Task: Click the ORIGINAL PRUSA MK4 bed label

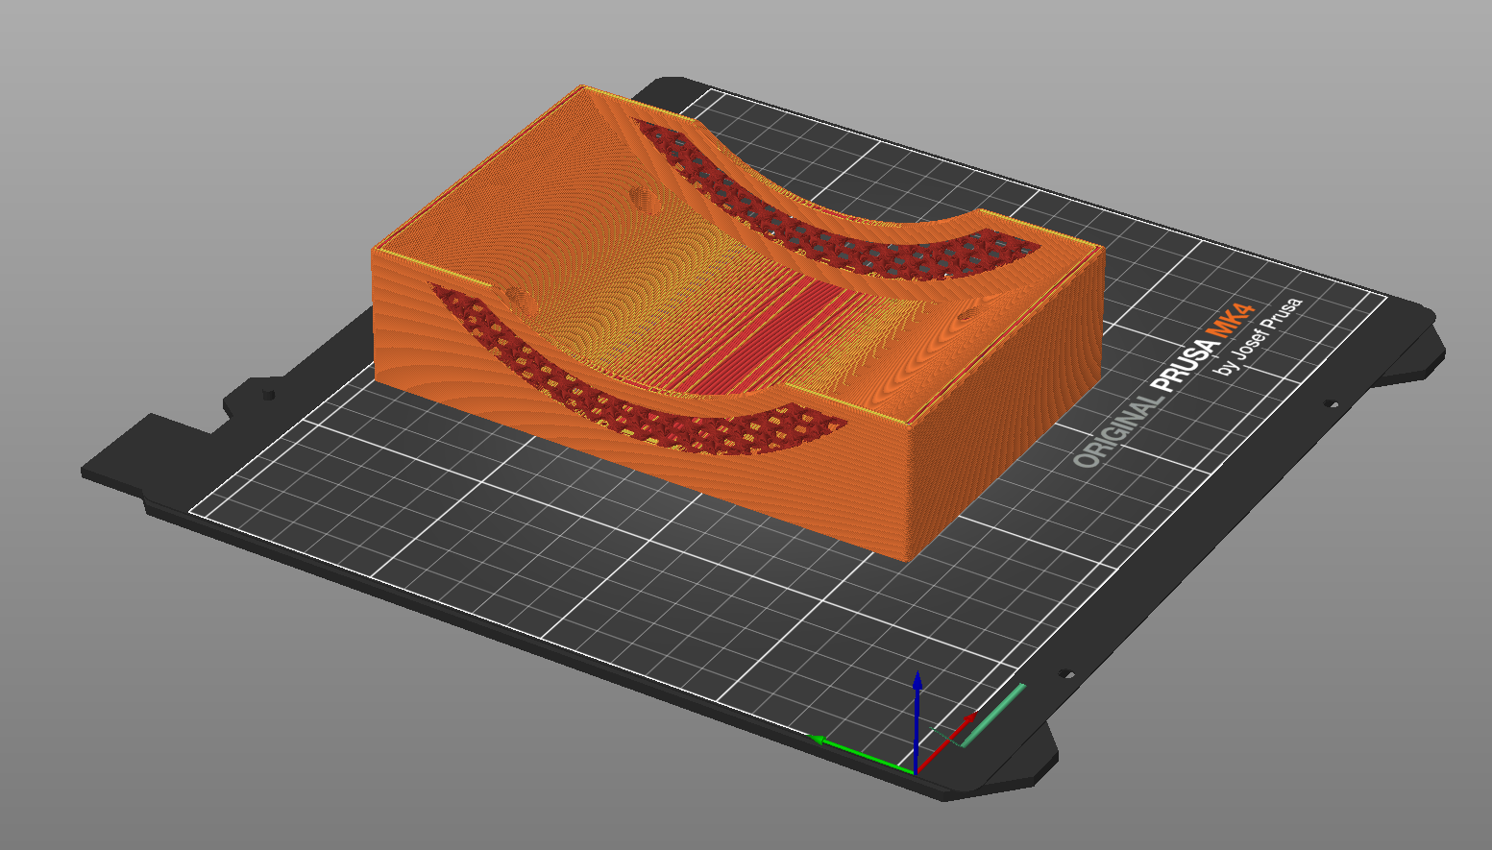Action: 1162,386
